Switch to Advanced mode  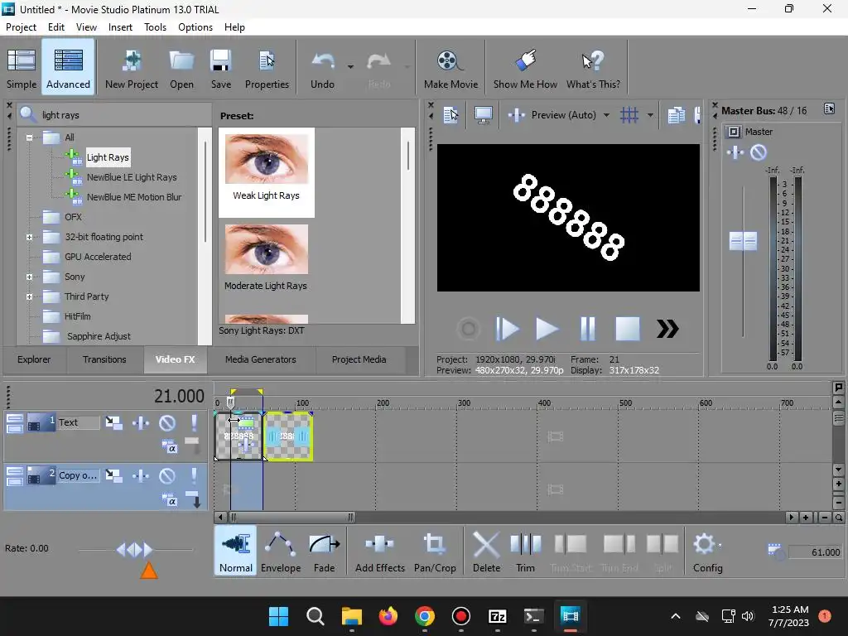(x=68, y=68)
